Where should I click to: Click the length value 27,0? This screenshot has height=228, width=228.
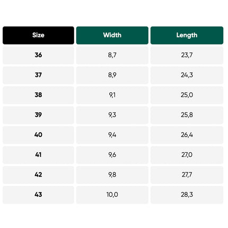click(x=187, y=155)
